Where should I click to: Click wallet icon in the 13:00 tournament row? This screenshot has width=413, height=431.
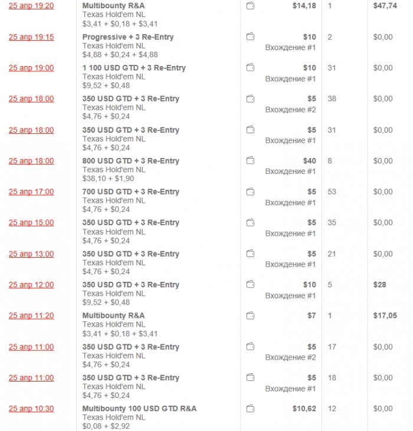(250, 254)
